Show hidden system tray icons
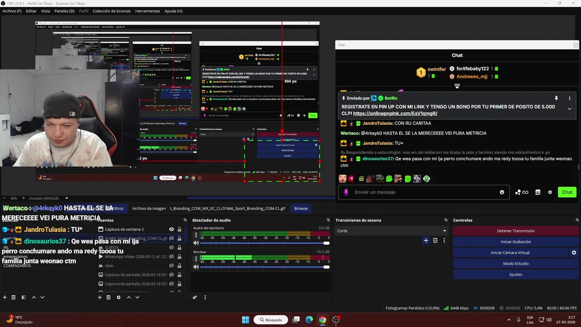The image size is (581, 327). tap(509, 320)
